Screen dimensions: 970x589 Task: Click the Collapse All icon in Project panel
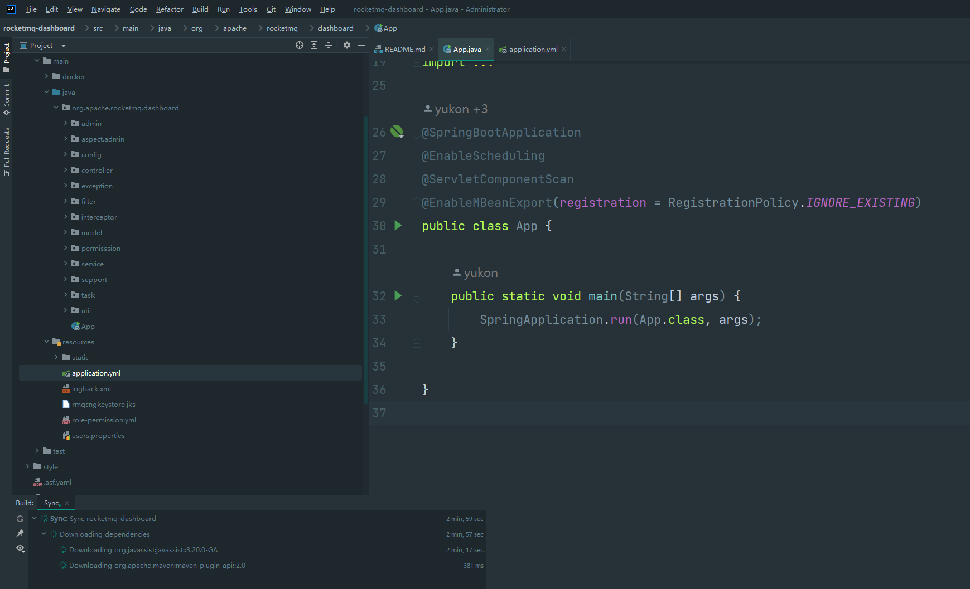coord(329,45)
